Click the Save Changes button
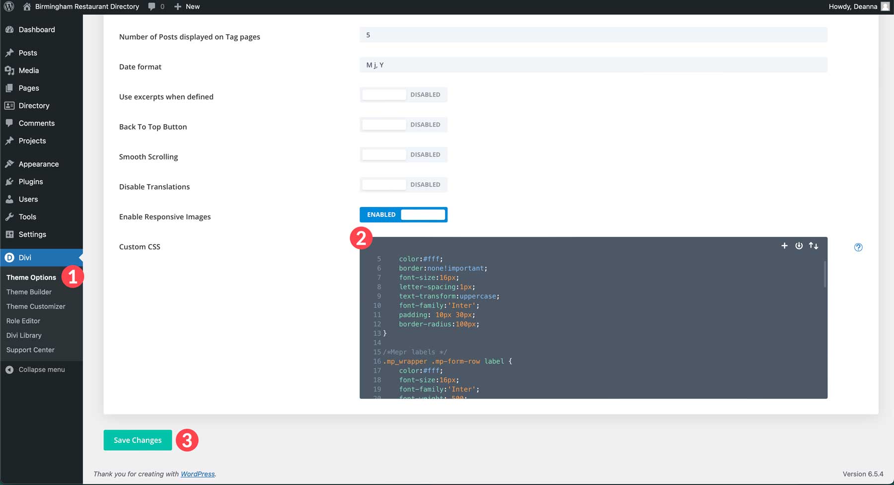Image resolution: width=894 pixels, height=485 pixels. click(x=138, y=440)
